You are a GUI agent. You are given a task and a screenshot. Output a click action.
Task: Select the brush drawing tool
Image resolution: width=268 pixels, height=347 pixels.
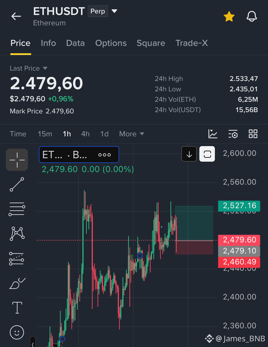coord(17,283)
